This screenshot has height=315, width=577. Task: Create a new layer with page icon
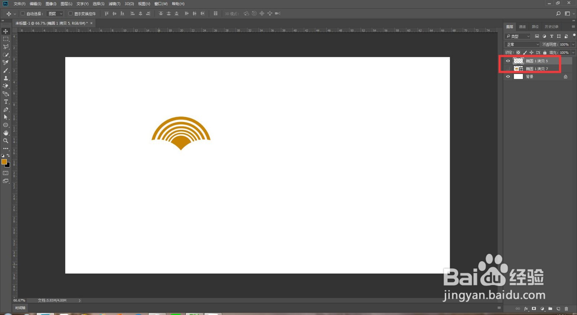click(x=558, y=309)
